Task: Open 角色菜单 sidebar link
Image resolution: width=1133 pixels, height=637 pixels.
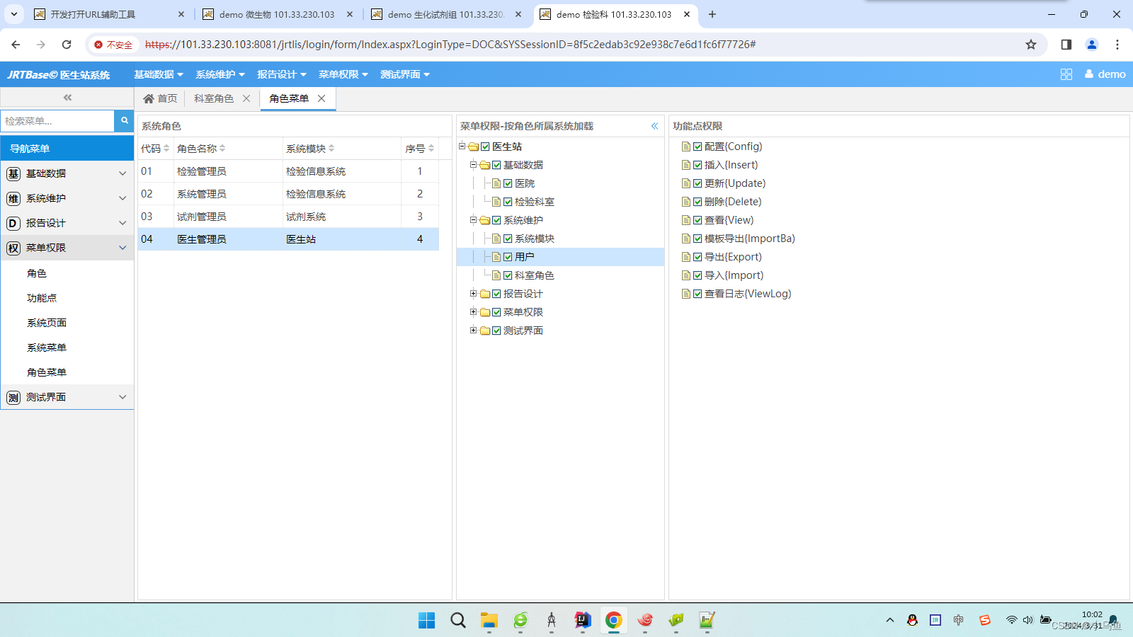Action: pyautogui.click(x=47, y=372)
